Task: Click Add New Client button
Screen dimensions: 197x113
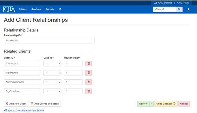Action: pyautogui.click(x=16, y=104)
